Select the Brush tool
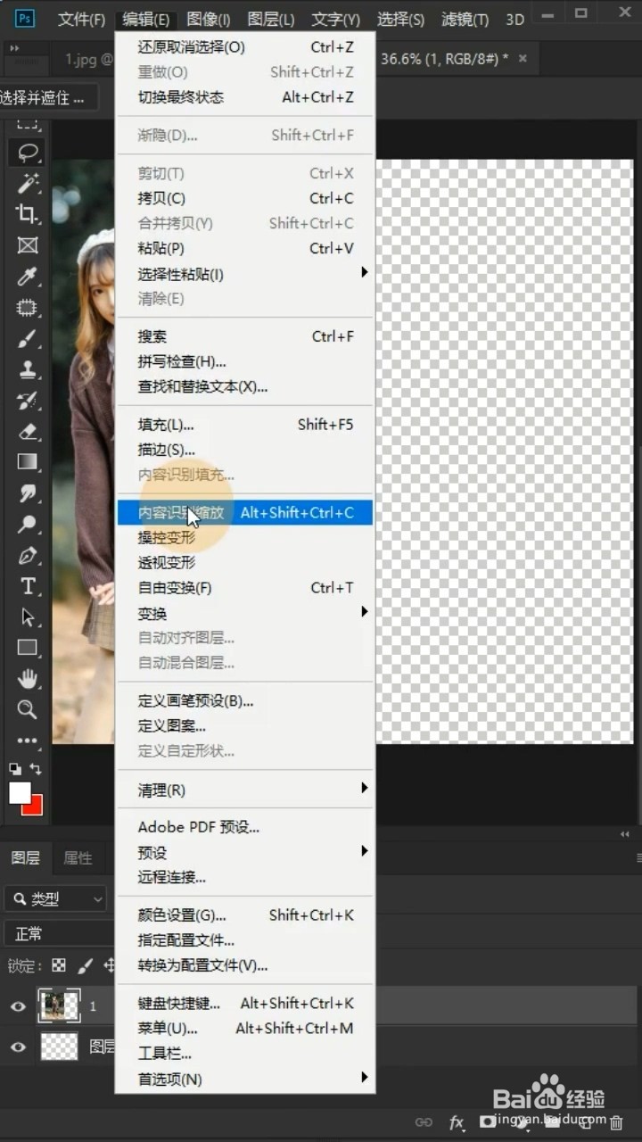 pos(28,339)
